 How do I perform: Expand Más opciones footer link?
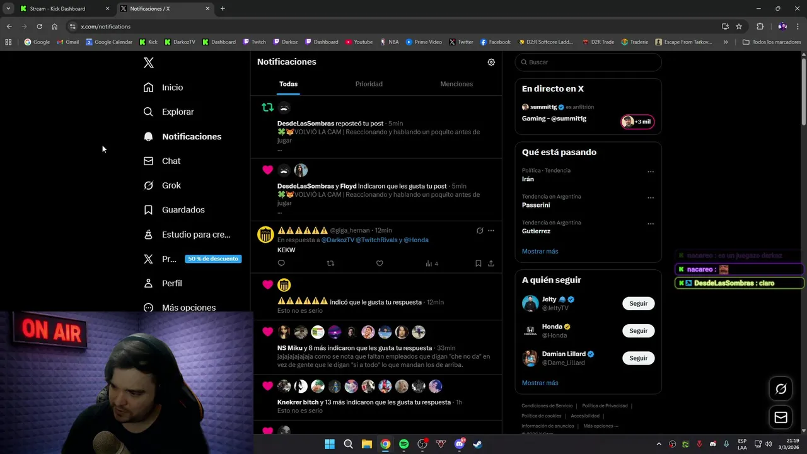coord(600,426)
